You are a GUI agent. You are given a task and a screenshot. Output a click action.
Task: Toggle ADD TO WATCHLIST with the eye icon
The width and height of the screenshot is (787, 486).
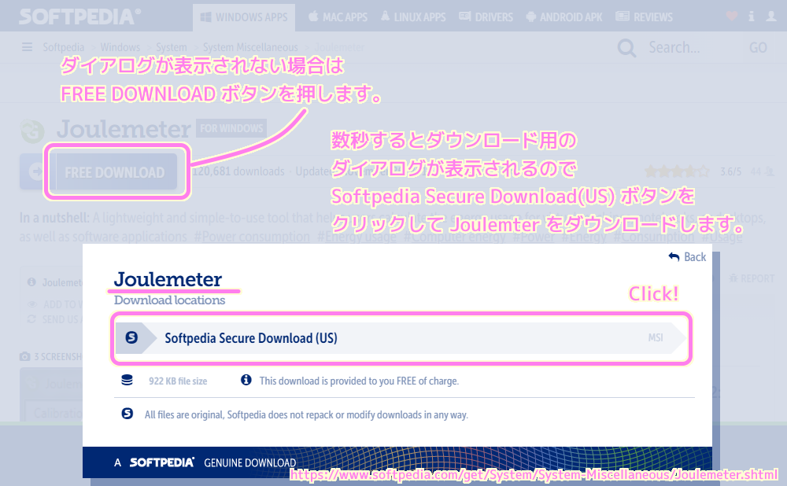31,304
